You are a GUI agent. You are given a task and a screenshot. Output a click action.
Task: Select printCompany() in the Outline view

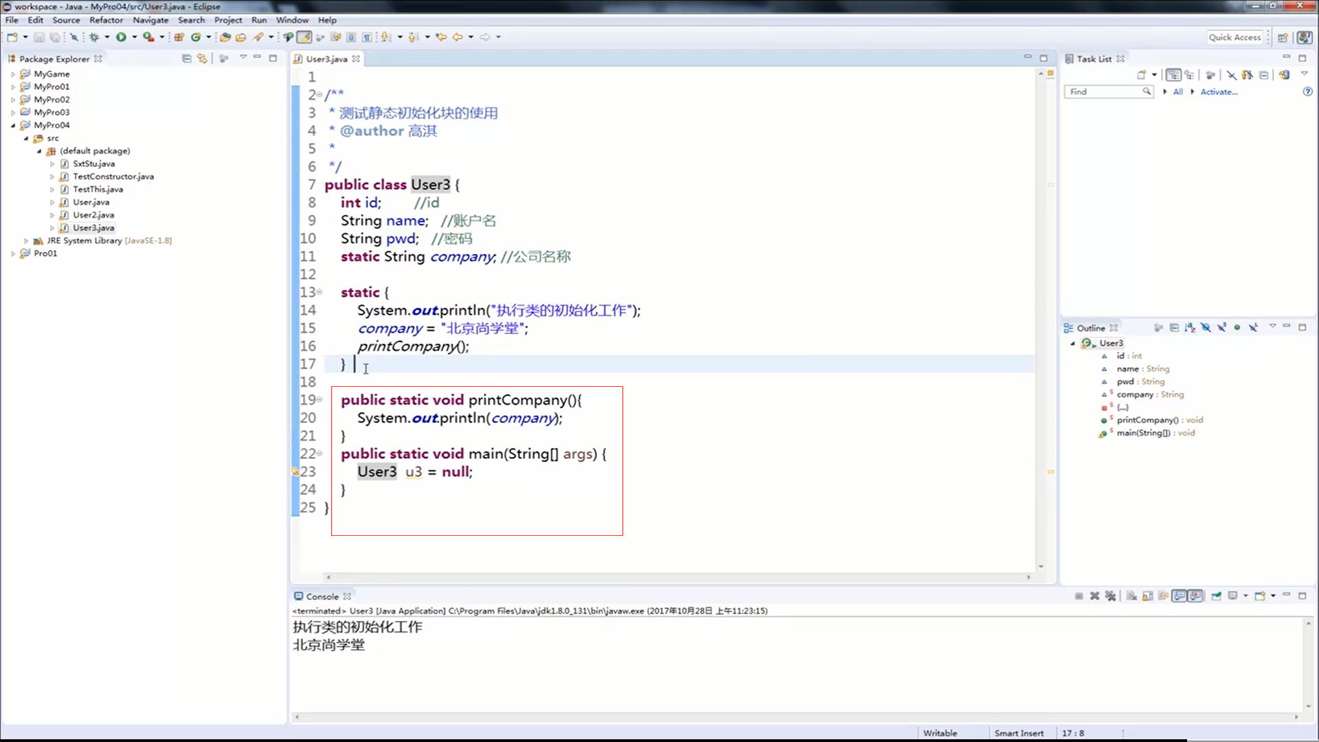(1160, 420)
